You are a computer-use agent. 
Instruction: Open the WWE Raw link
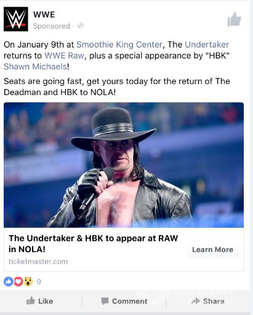coord(65,56)
